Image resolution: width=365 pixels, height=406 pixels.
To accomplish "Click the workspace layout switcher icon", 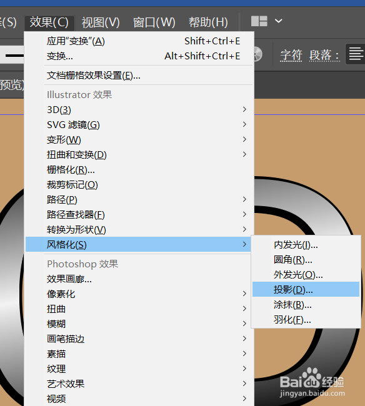I will [259, 21].
